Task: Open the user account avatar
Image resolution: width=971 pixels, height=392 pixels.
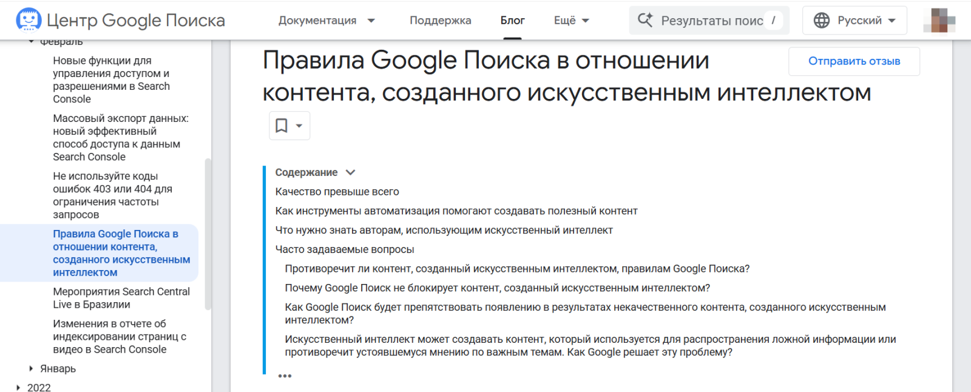Action: click(939, 21)
